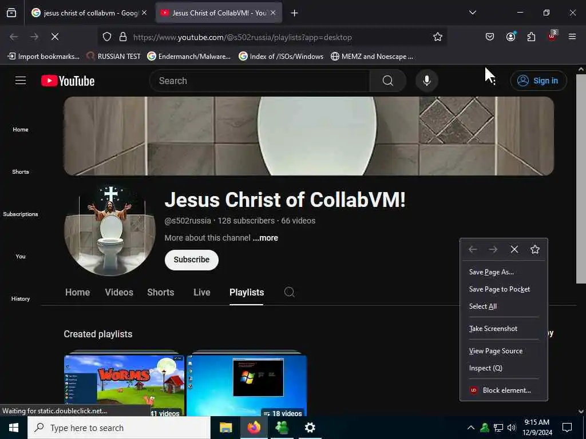The width and height of the screenshot is (586, 439).
Task: Close the Google search tab
Action: (144, 13)
